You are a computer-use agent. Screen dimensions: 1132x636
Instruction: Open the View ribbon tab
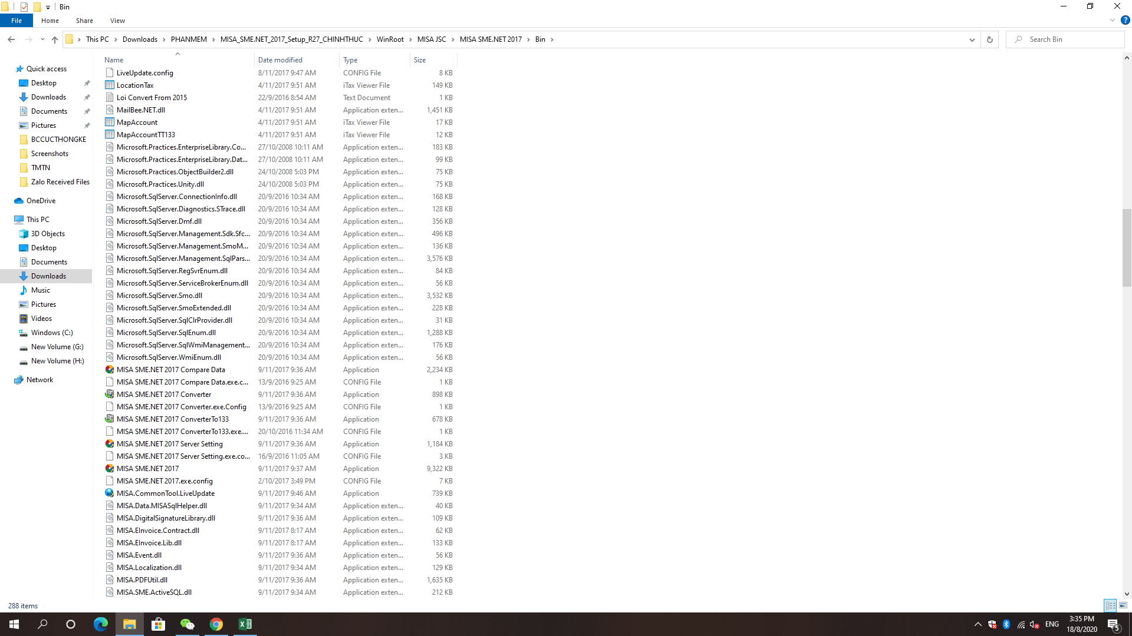coord(117,21)
